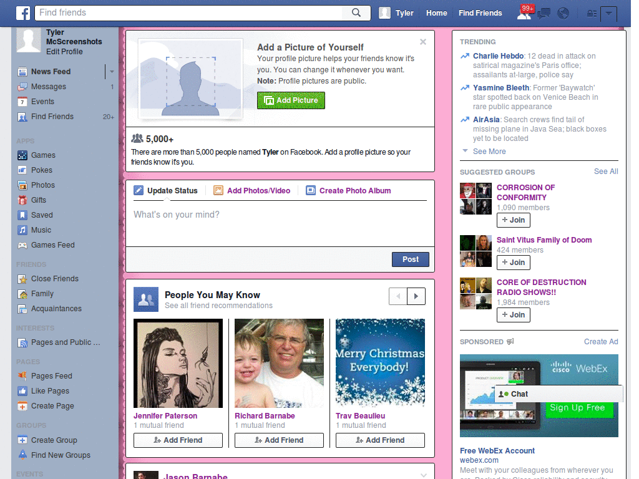Click the Saved bookmark icon
The width and height of the screenshot is (639, 479).
tap(22, 215)
